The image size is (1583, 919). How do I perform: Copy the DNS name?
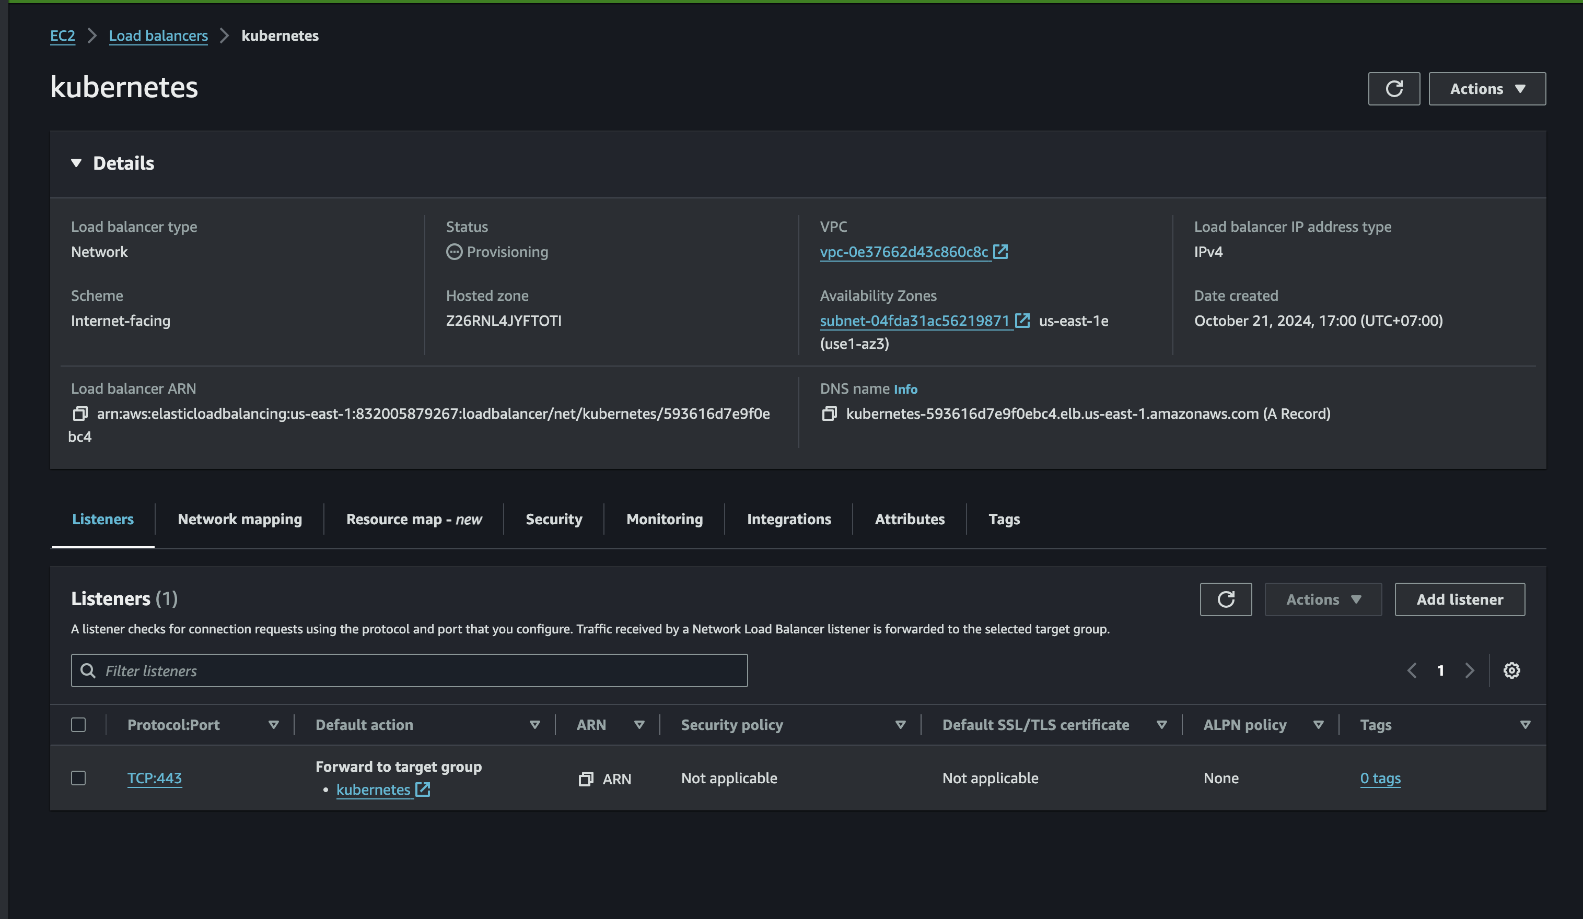[x=829, y=414]
